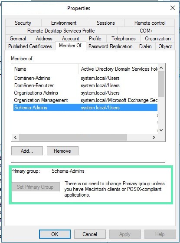The image size is (180, 243).
Task: Confirm with the OK button
Action: [x=55, y=234]
